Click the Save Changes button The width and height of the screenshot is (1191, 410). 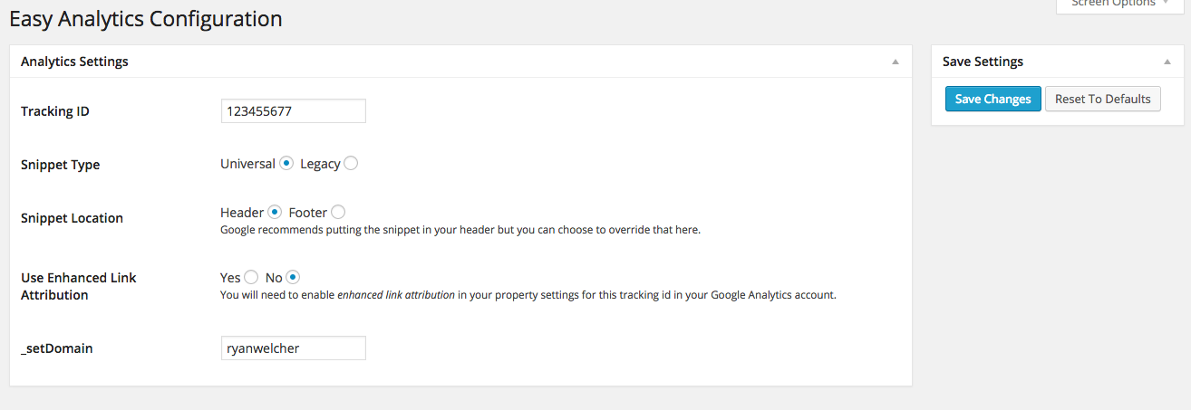[x=992, y=99]
